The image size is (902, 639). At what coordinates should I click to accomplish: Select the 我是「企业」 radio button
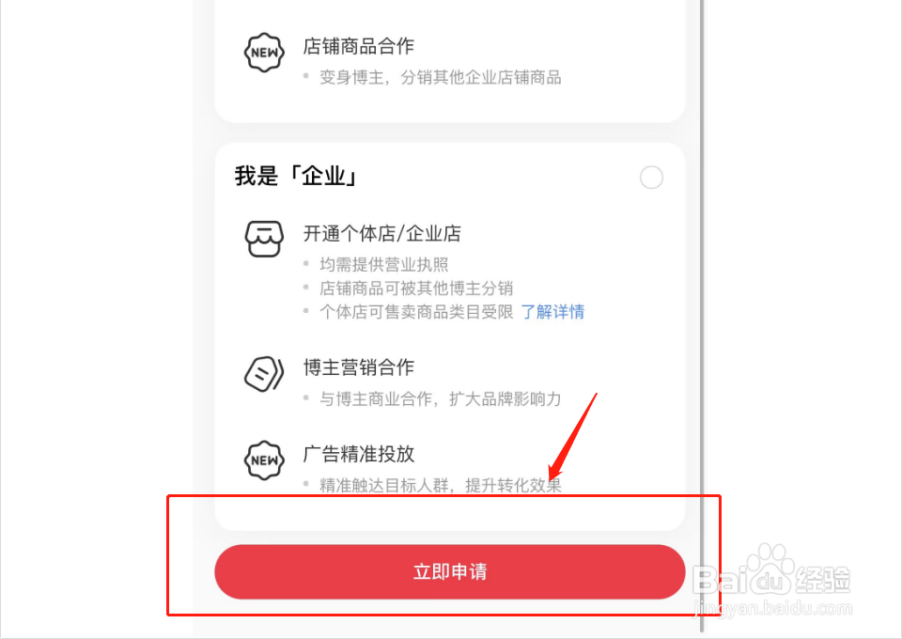[651, 178]
